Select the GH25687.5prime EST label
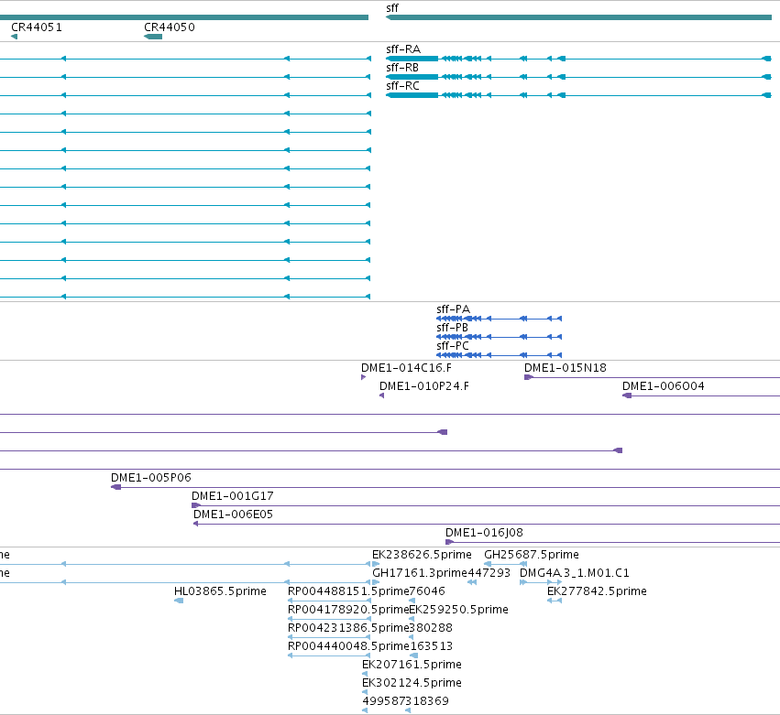The image size is (780, 715). (532, 555)
